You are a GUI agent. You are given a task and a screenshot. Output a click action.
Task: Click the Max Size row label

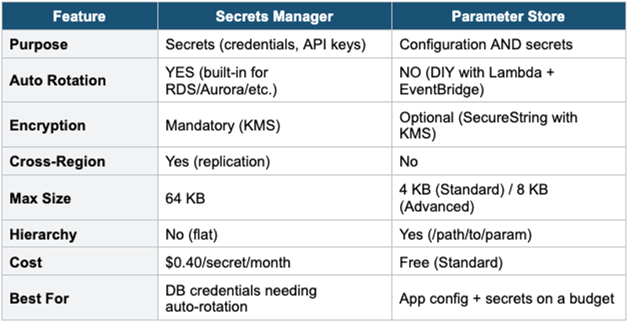[x=39, y=199]
